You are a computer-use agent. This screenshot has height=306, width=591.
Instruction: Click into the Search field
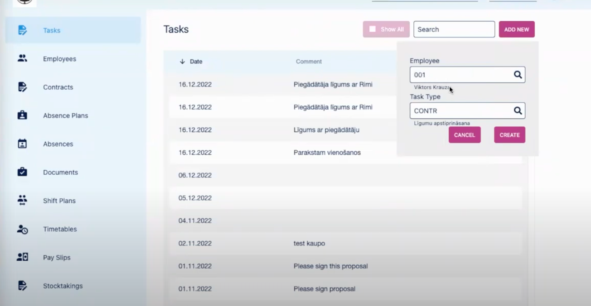tap(454, 29)
